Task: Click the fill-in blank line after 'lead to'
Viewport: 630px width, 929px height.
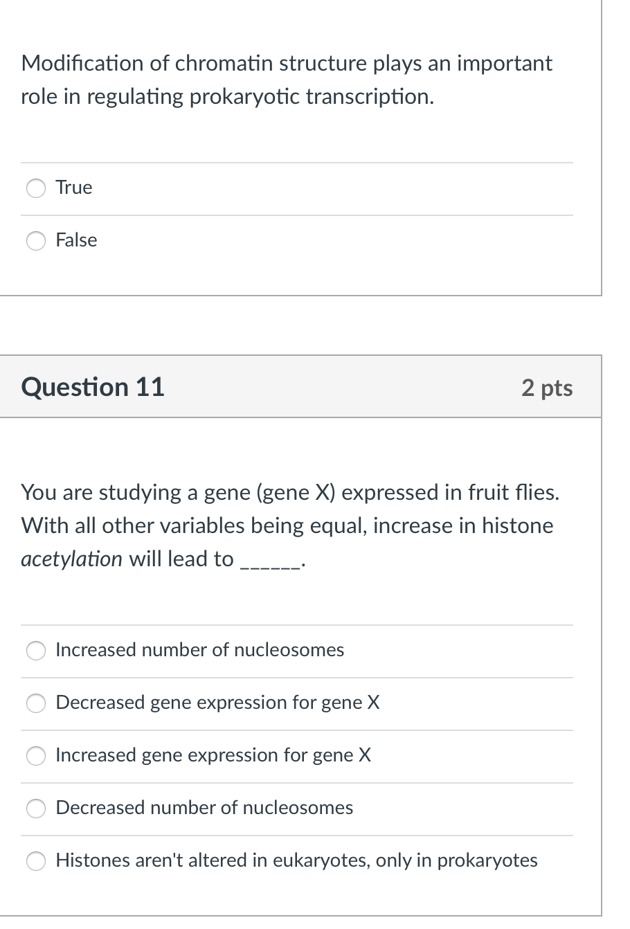Action: (x=269, y=562)
